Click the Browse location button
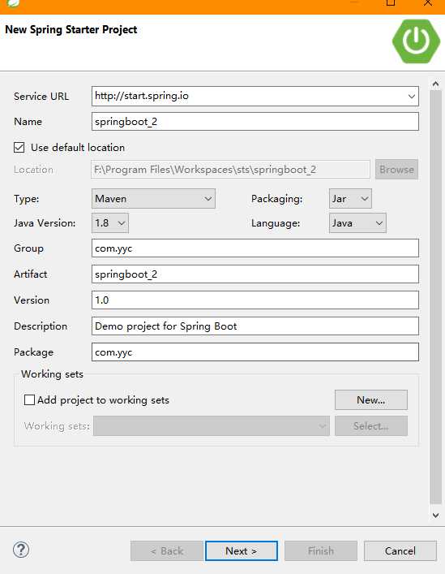445x574 pixels. 396,170
